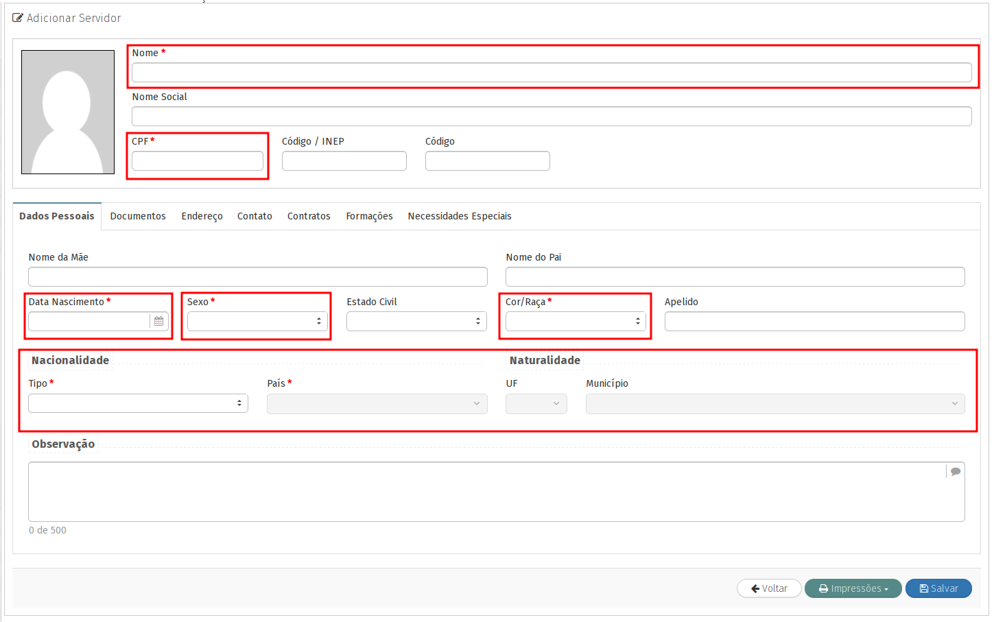Click the comment icon in Observação box
The height and width of the screenshot is (622, 994).
(955, 471)
